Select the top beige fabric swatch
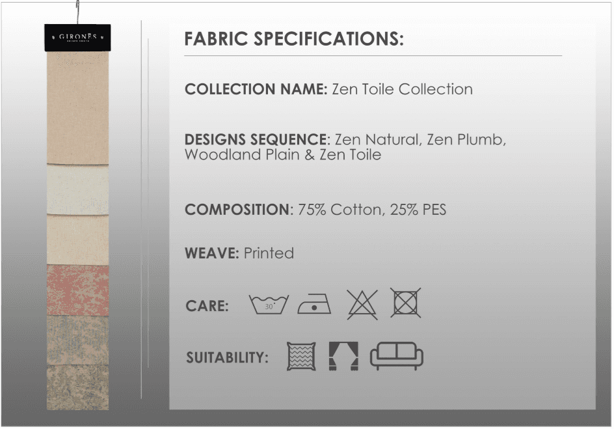 point(77,107)
